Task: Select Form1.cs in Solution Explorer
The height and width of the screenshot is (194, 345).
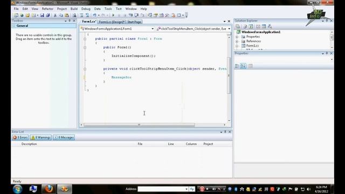Action: pos(252,46)
